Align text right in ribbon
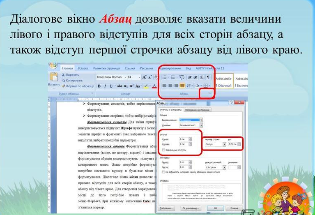Image resolution: width=315 pixels, height=215 pixels. pyautogui.click(x=176, y=86)
